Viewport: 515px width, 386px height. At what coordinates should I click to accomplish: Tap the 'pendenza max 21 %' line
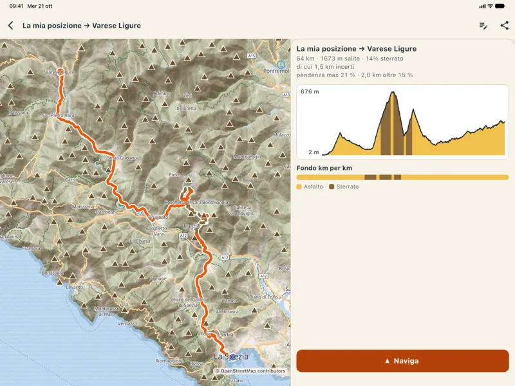pyautogui.click(x=355, y=75)
